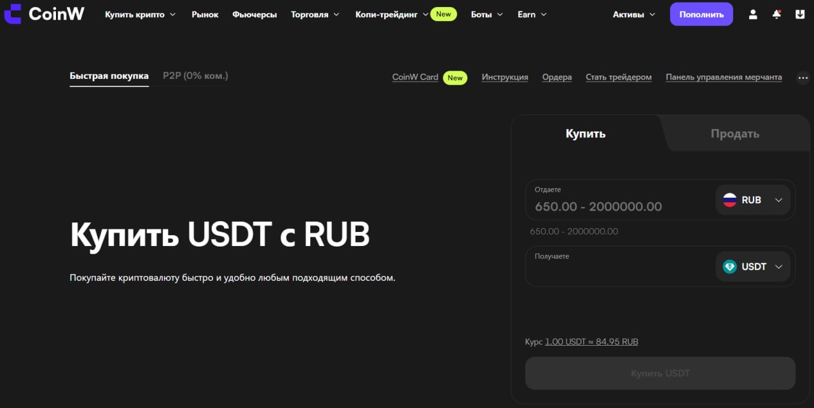The height and width of the screenshot is (408, 814).
Task: Click the rate 1.00 USDT ≈ 84.95 RUB
Action: pyautogui.click(x=591, y=342)
